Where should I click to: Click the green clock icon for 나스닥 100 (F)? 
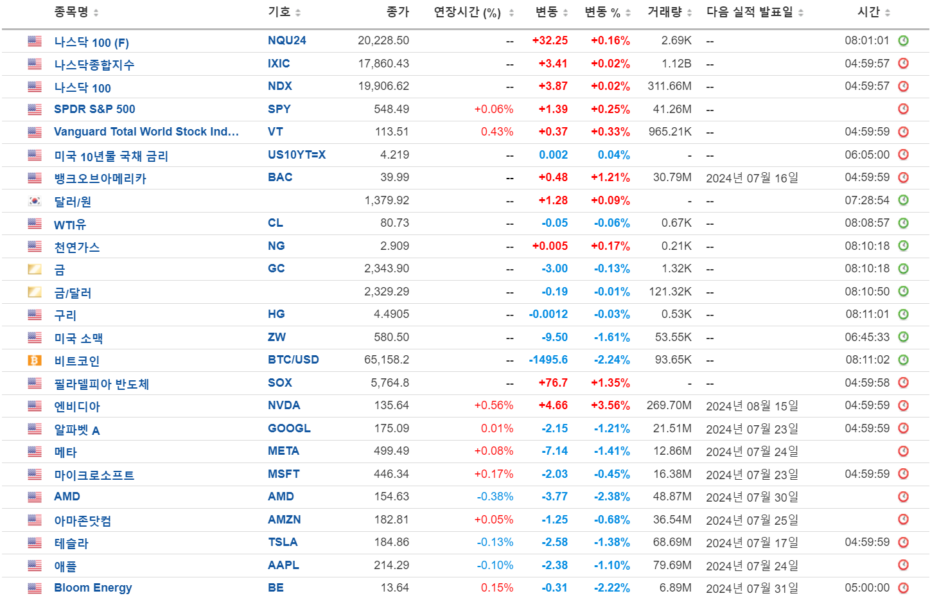coord(903,40)
